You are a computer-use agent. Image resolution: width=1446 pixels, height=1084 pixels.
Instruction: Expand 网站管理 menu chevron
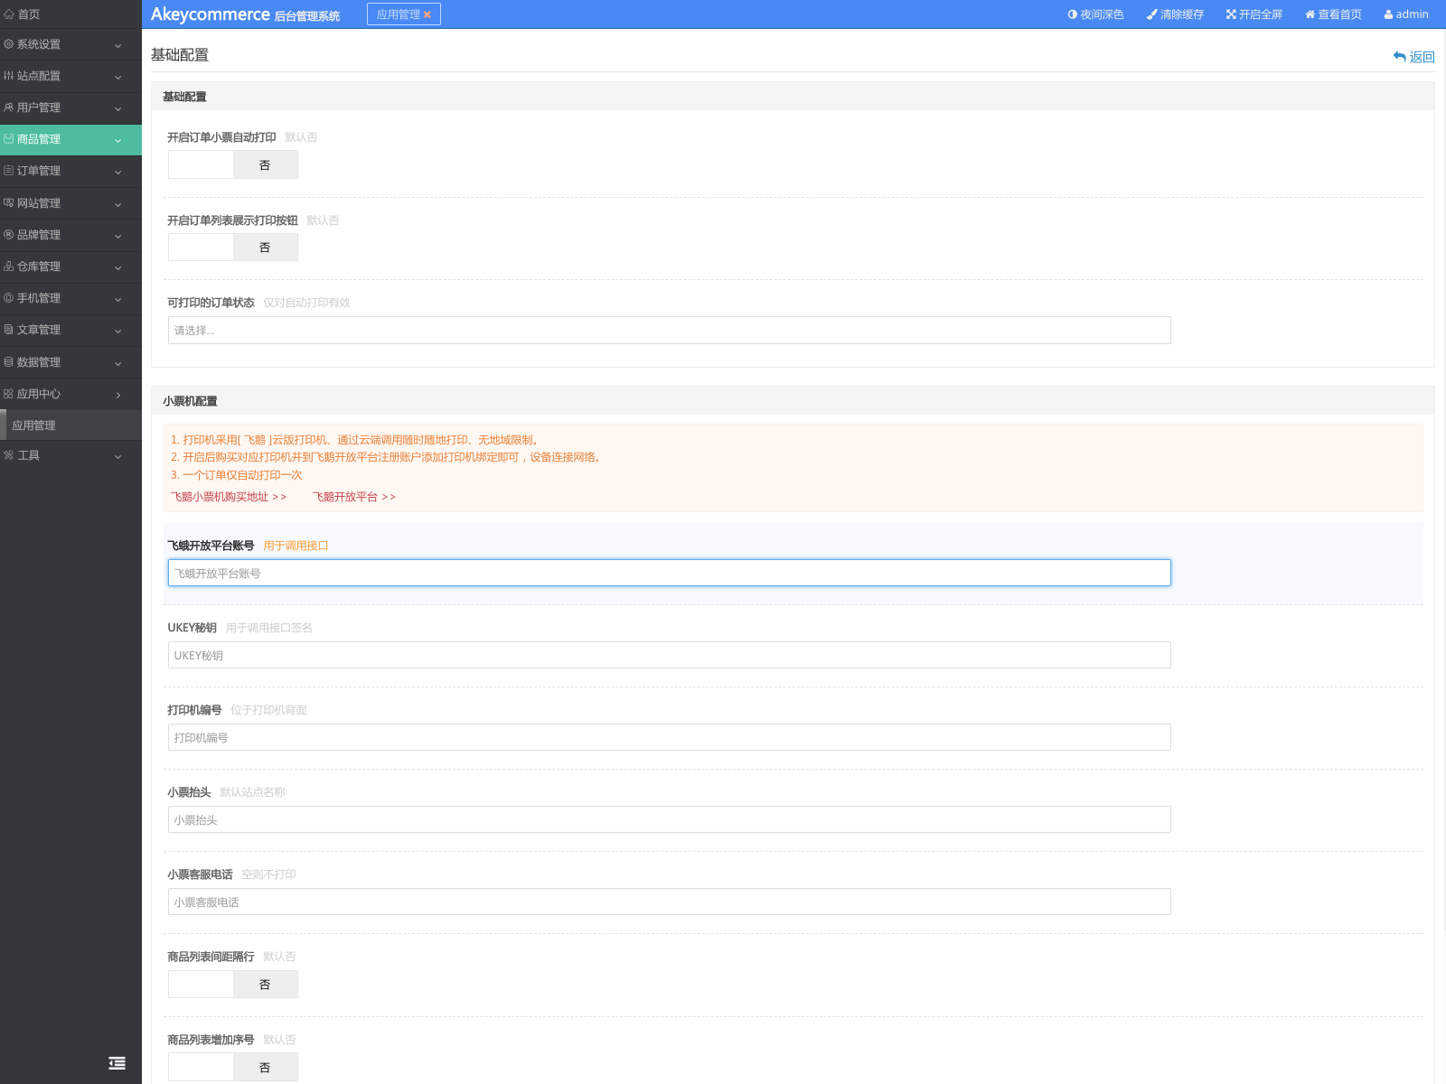coord(117,204)
